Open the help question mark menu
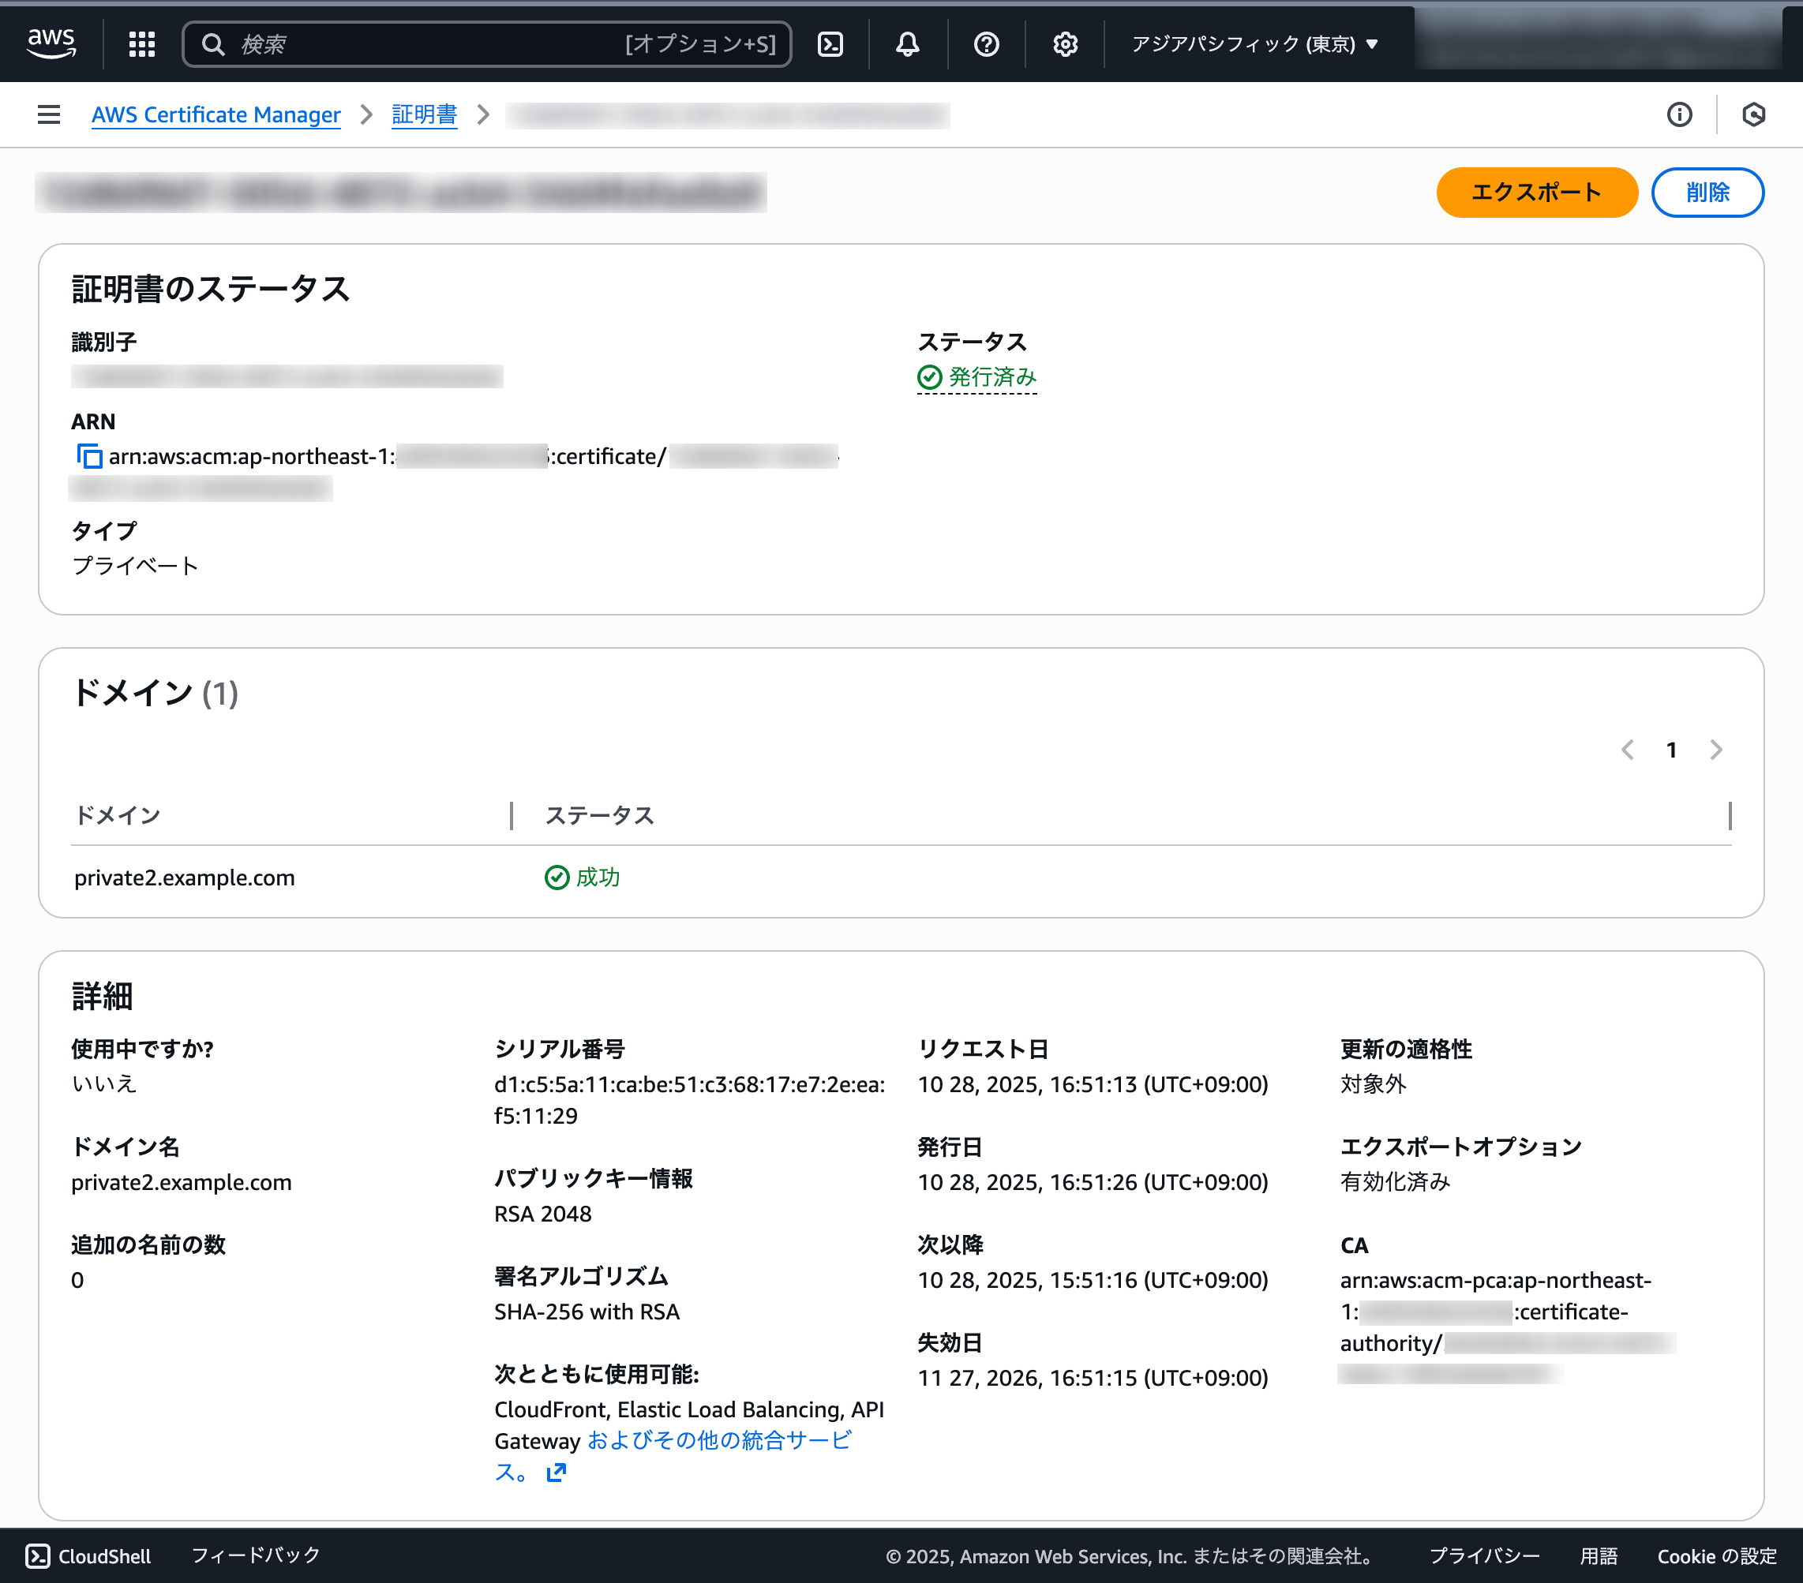1803x1583 pixels. pyautogui.click(x=986, y=43)
